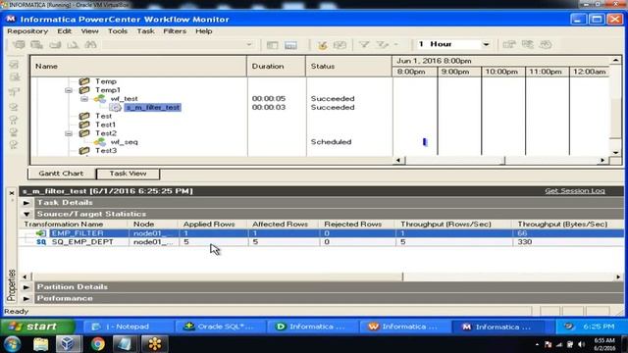Collapse the Temp1 folder node
This screenshot has width=628, height=353.
[x=69, y=90]
